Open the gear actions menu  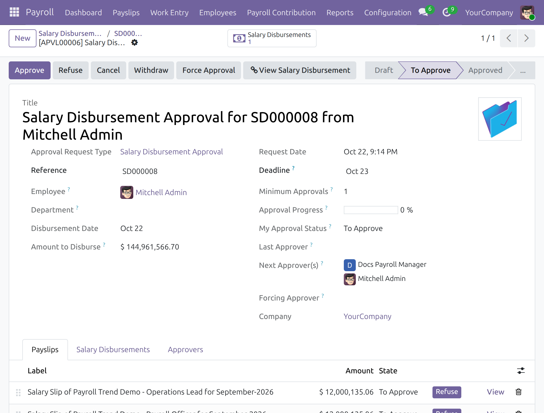pyautogui.click(x=134, y=42)
